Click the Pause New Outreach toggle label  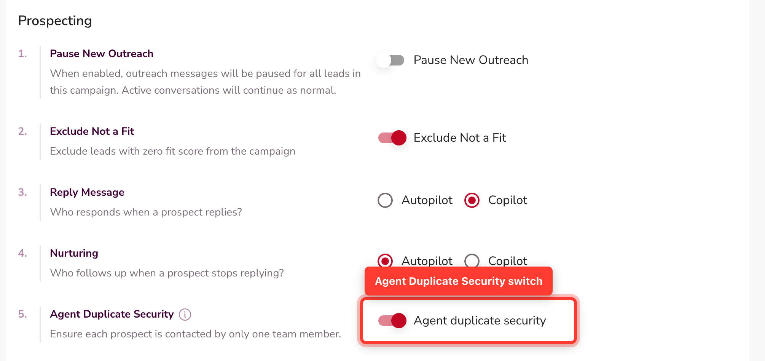(471, 60)
